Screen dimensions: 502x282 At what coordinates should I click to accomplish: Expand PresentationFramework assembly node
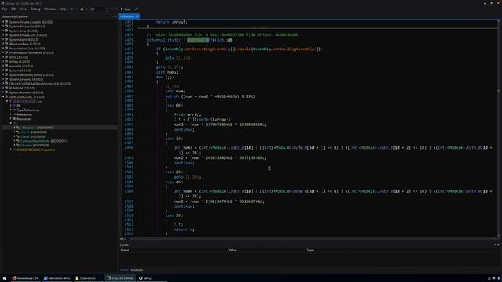(x=3, y=52)
